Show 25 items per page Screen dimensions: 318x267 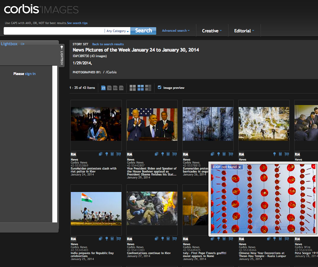point(103,88)
